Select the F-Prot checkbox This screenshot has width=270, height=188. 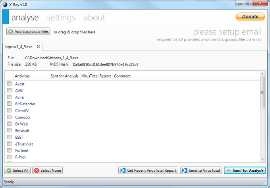[x=9, y=157]
